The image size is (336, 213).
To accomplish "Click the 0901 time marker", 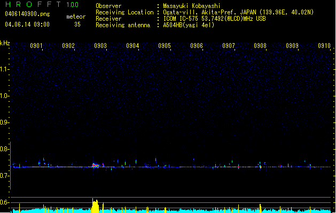I will click(36, 46).
